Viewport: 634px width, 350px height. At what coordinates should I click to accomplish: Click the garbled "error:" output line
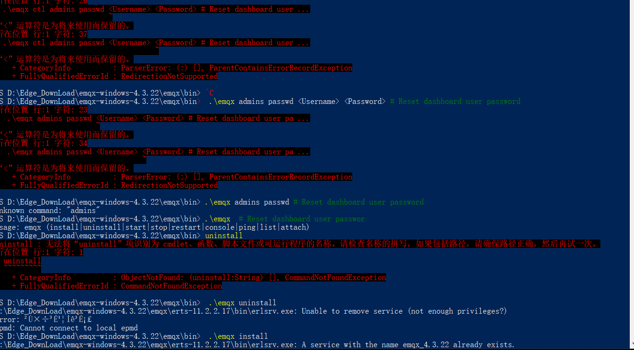(46, 320)
